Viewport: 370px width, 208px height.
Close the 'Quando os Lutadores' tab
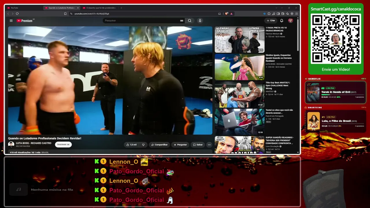(78, 8)
